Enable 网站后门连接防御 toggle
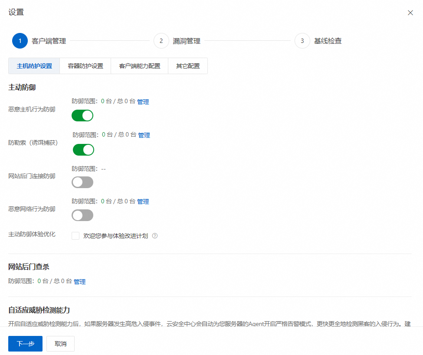The width and height of the screenshot is (423, 355). click(x=82, y=182)
